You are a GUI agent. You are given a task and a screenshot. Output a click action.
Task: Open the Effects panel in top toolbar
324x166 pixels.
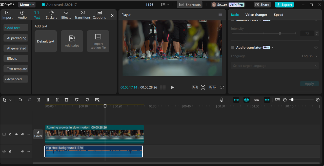coord(66,15)
